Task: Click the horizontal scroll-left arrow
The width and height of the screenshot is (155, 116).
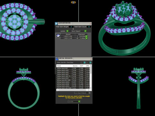Action: click(x=57, y=90)
